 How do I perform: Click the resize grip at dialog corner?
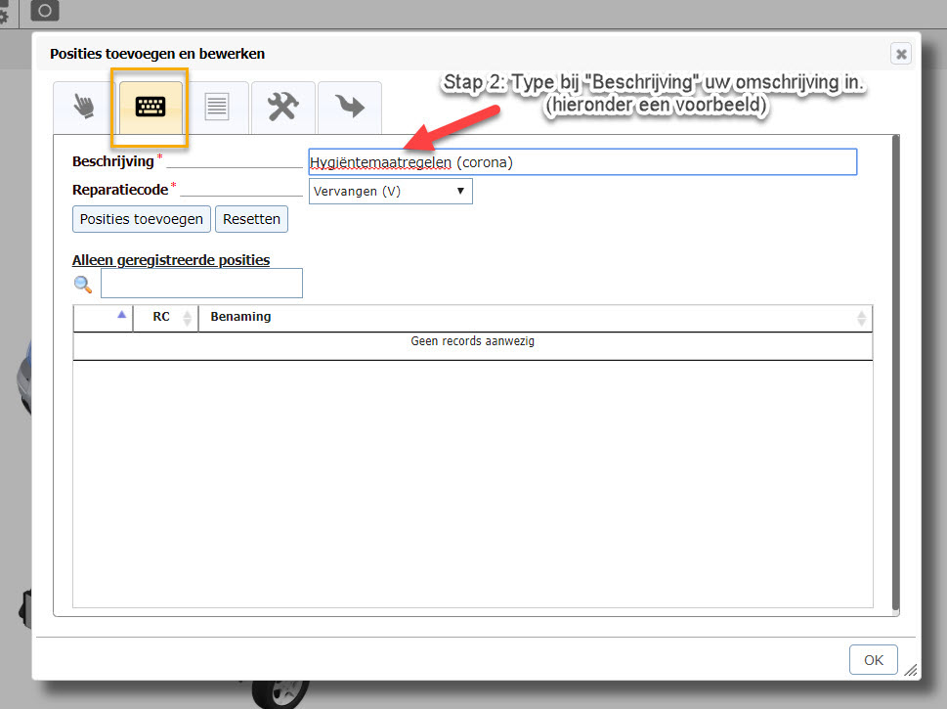[910, 670]
